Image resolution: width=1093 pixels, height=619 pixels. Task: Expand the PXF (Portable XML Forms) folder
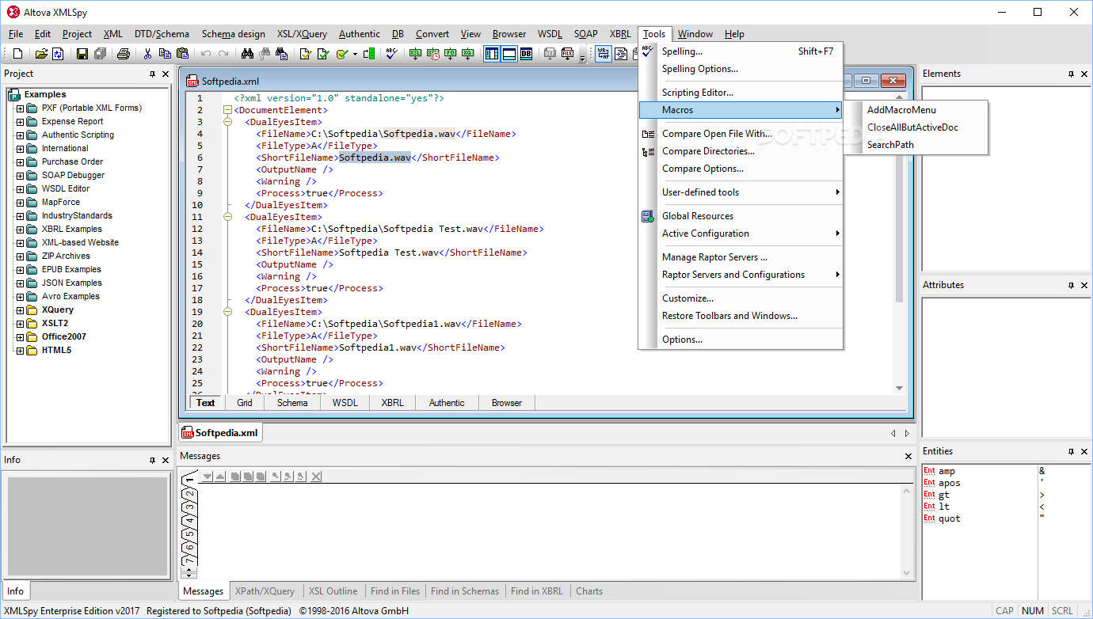click(x=20, y=108)
